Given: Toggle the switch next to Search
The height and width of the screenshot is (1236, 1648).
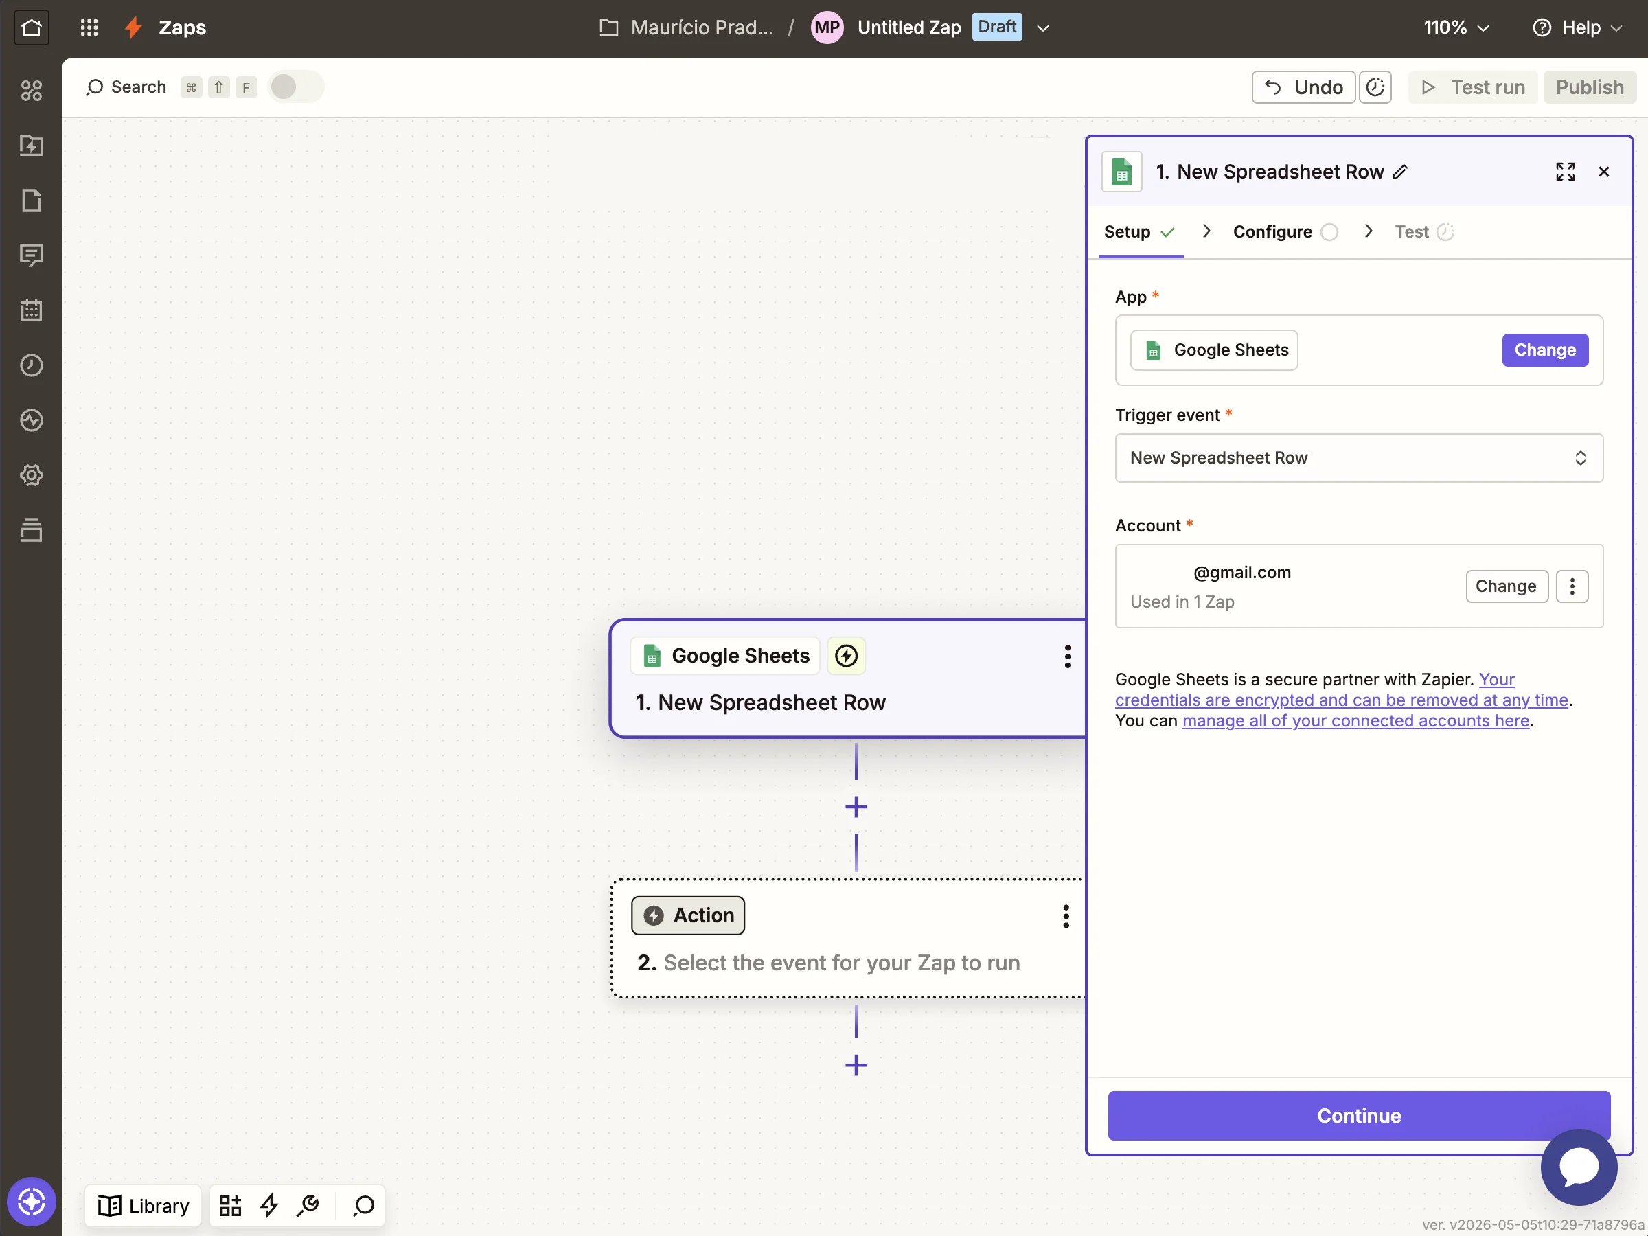Looking at the screenshot, I should coord(296,87).
